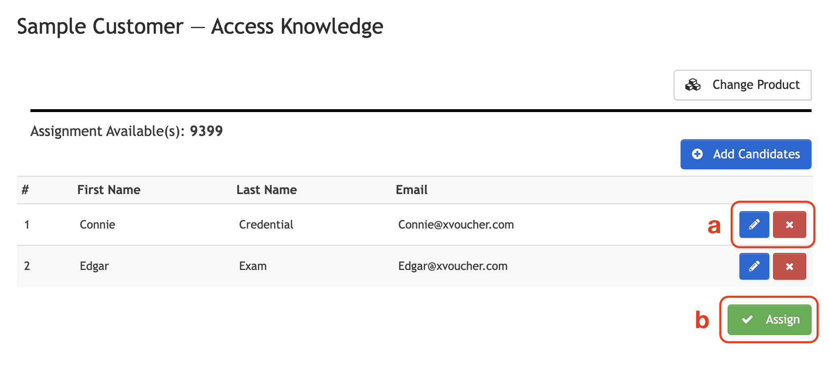Select the last name Credential cell

(x=266, y=225)
